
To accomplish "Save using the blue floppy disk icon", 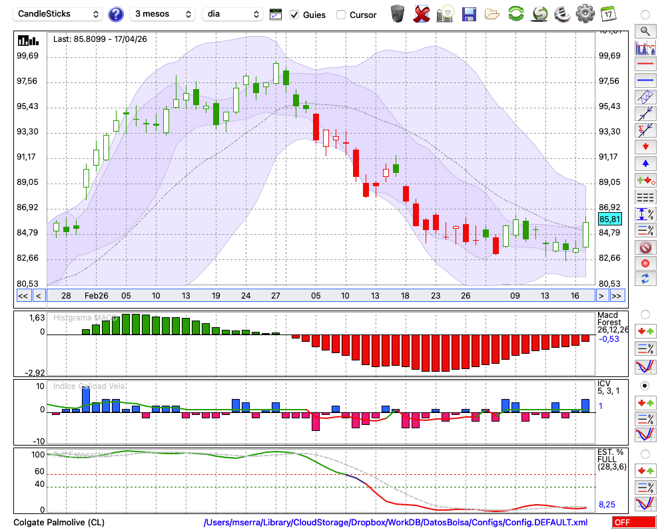I will [469, 15].
